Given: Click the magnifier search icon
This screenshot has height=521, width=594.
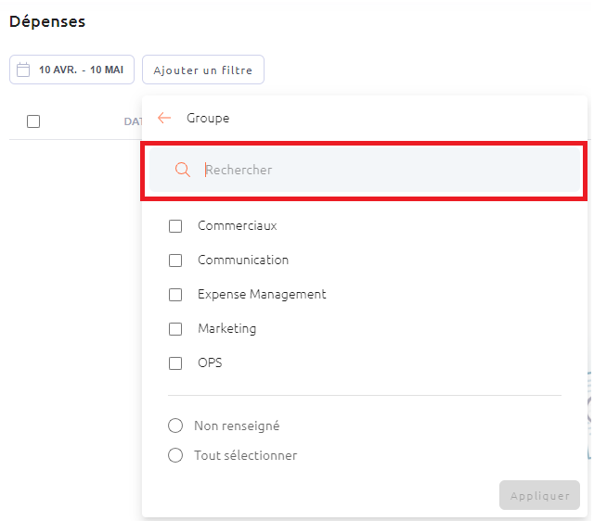Looking at the screenshot, I should point(183,170).
